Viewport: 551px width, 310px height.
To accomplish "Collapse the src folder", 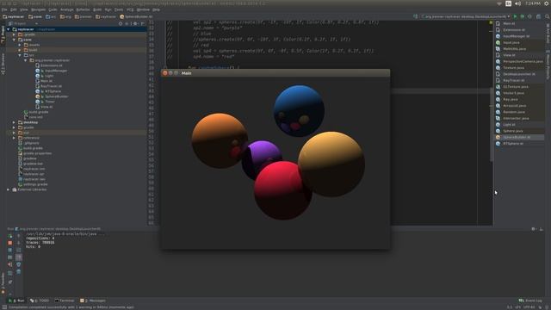I will (20, 55).
